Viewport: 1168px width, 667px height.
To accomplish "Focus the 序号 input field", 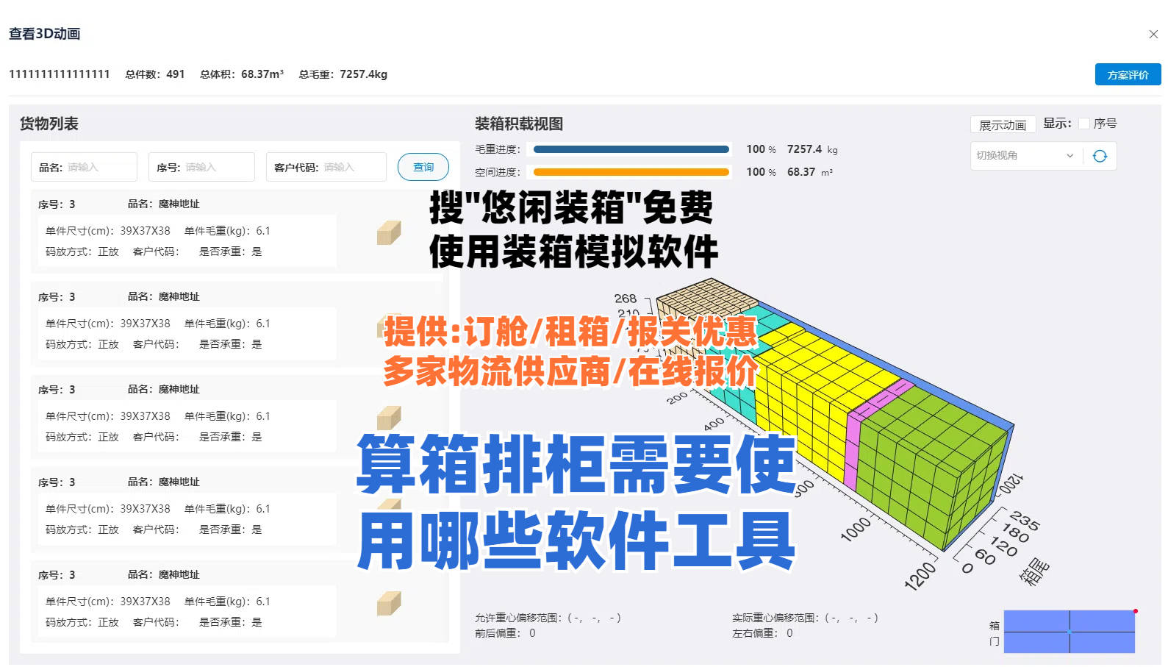I will tap(201, 167).
